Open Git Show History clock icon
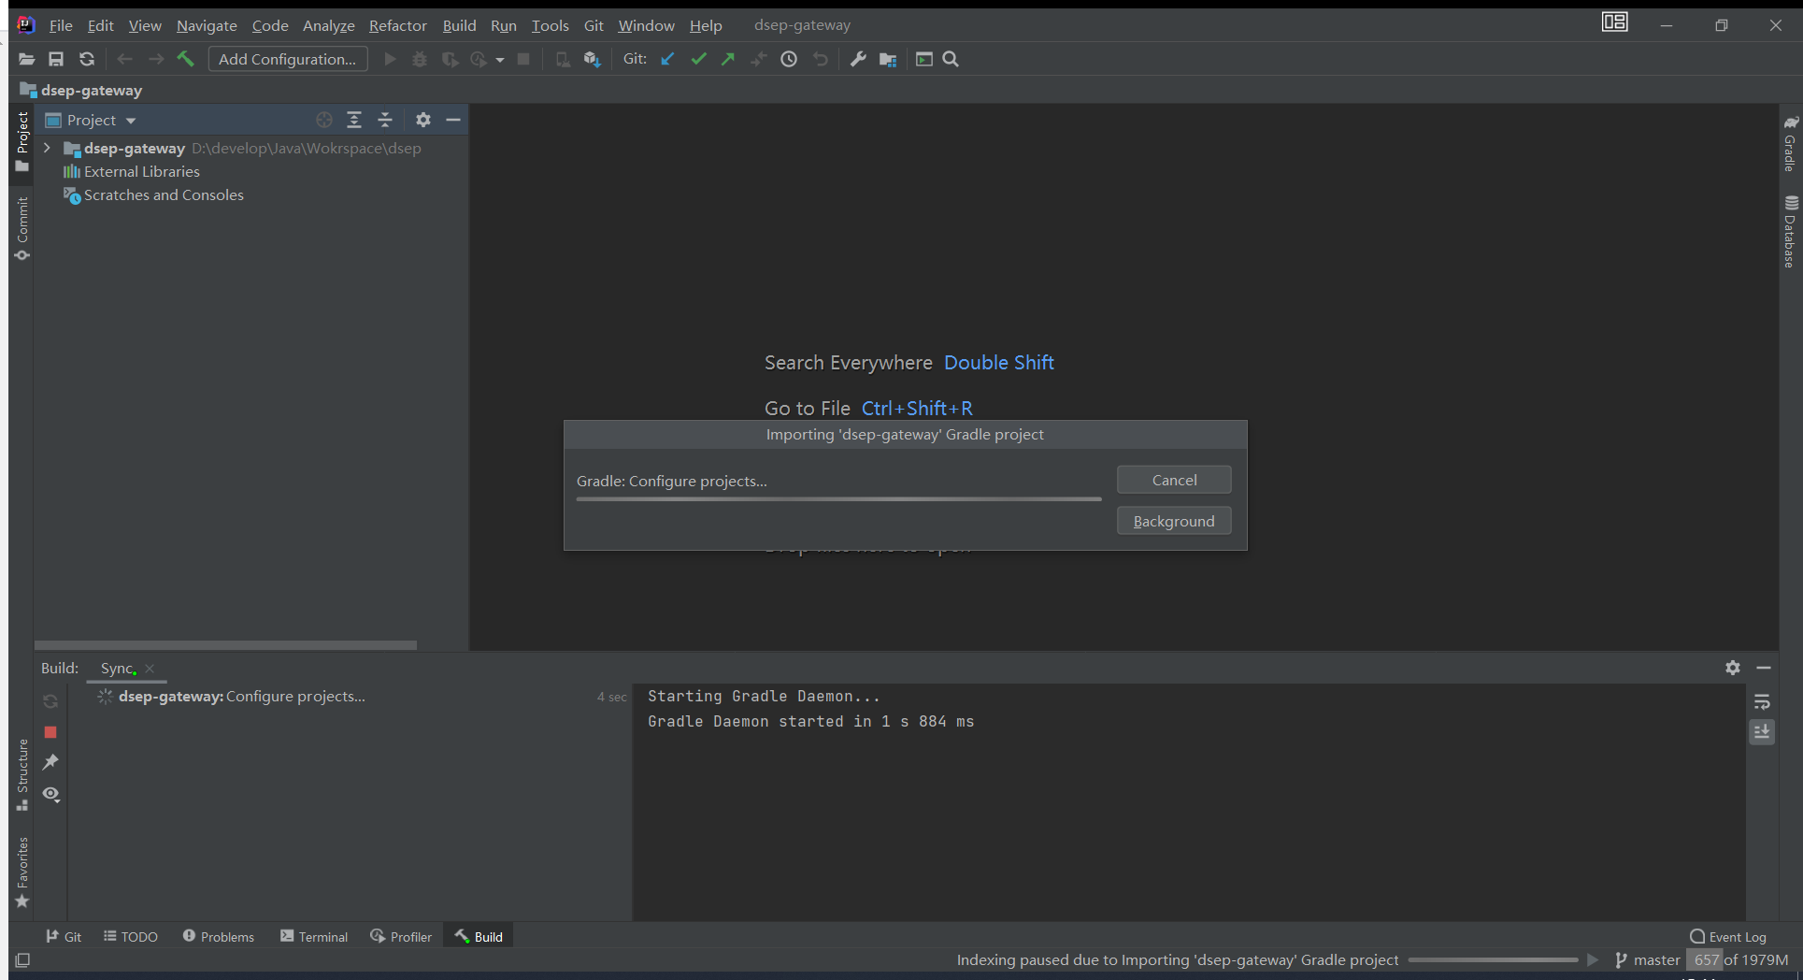Viewport: 1803px width, 980px height. pyautogui.click(x=789, y=59)
